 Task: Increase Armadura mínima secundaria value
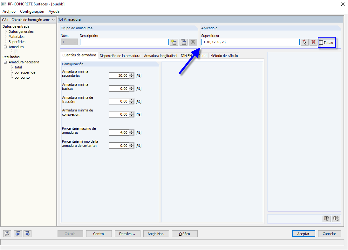pos(132,74)
